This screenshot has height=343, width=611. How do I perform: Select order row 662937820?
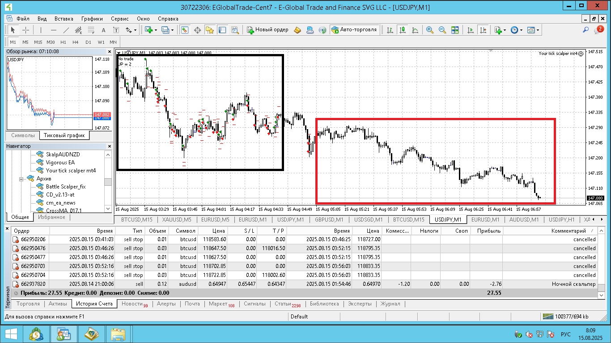point(304,284)
